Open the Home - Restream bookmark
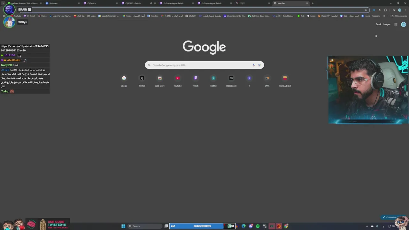 tap(371, 16)
